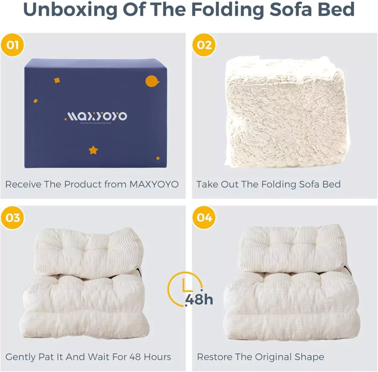Click the tiny orange star at the box's bottom right

[158, 158]
